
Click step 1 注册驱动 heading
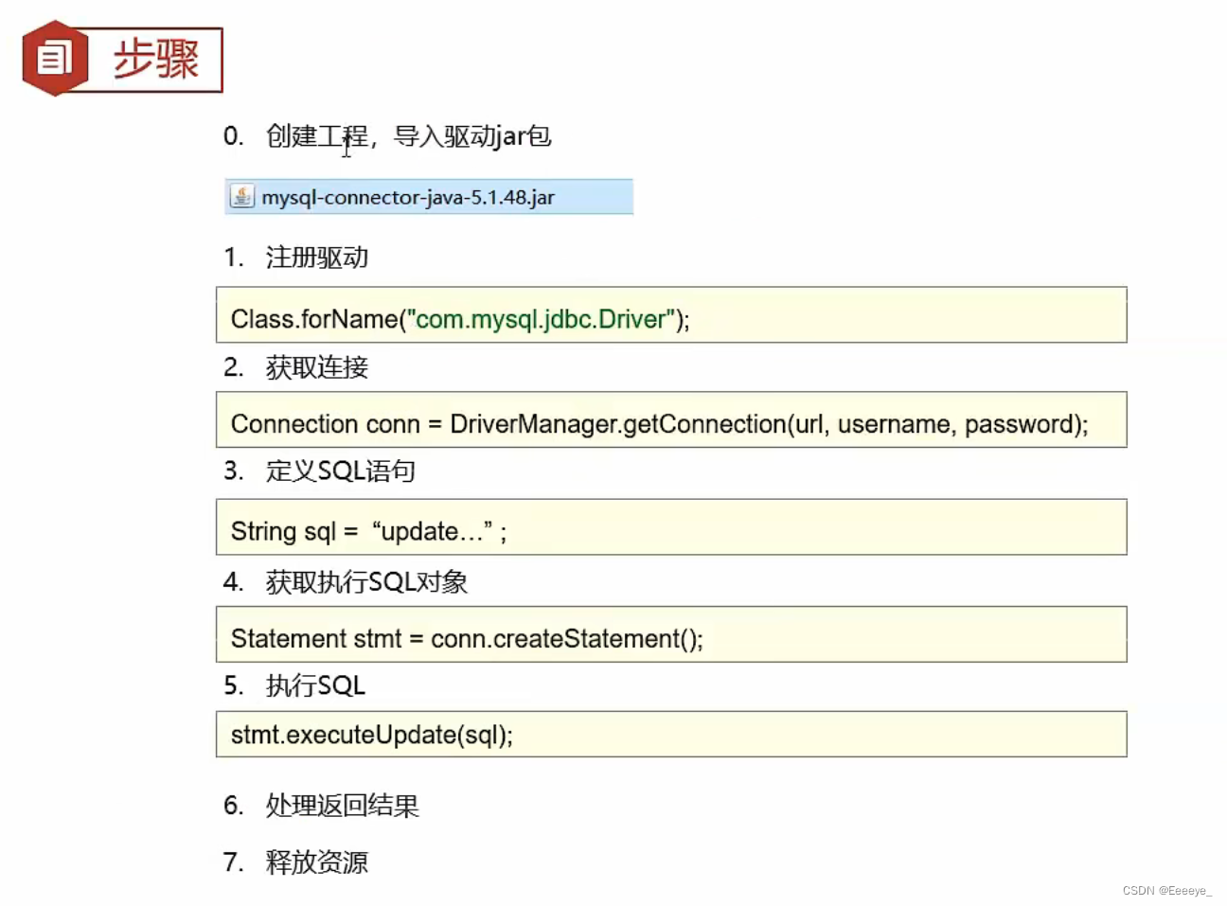[296, 258]
